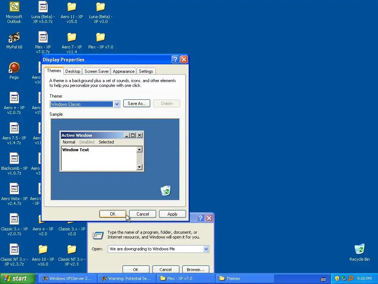Switch to the Desktop tab
Image resolution: width=378 pixels, height=284 pixels.
click(x=73, y=71)
